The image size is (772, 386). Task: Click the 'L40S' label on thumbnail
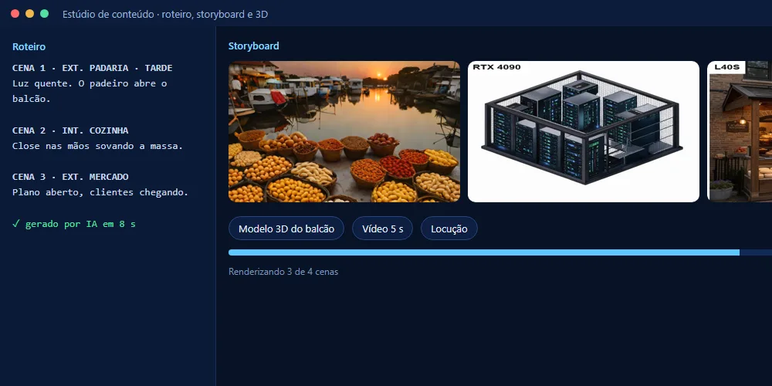[x=726, y=67]
